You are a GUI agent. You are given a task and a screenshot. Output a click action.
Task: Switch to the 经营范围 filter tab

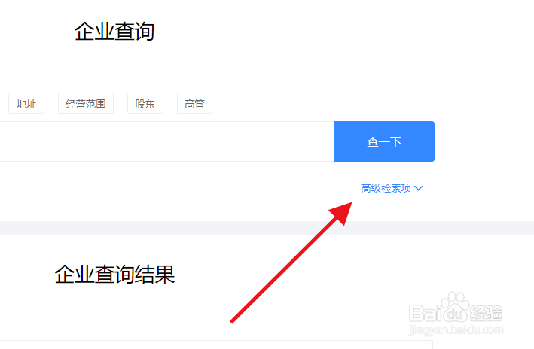point(85,103)
